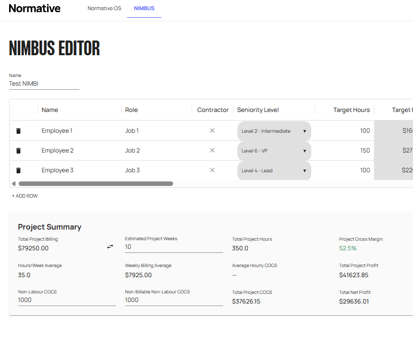Click Employee 1 target hours value 100

(x=365, y=131)
